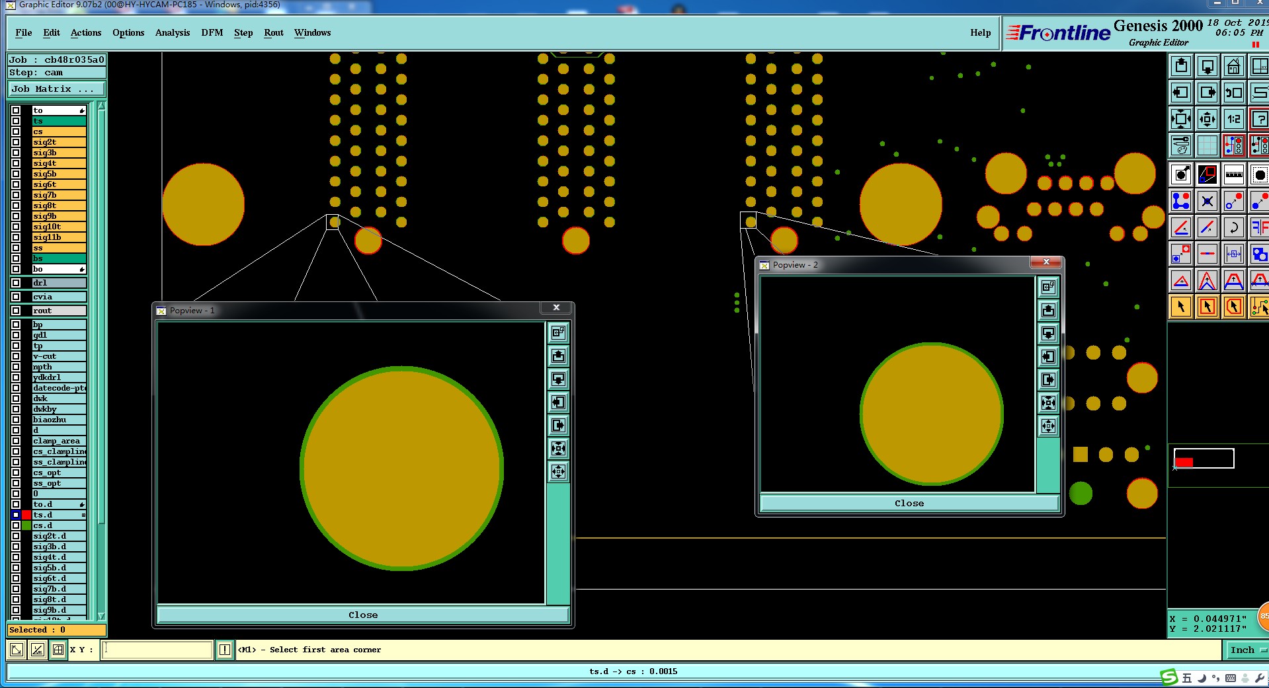Open the File menu
Screen dimensions: 1269x688
pos(24,32)
